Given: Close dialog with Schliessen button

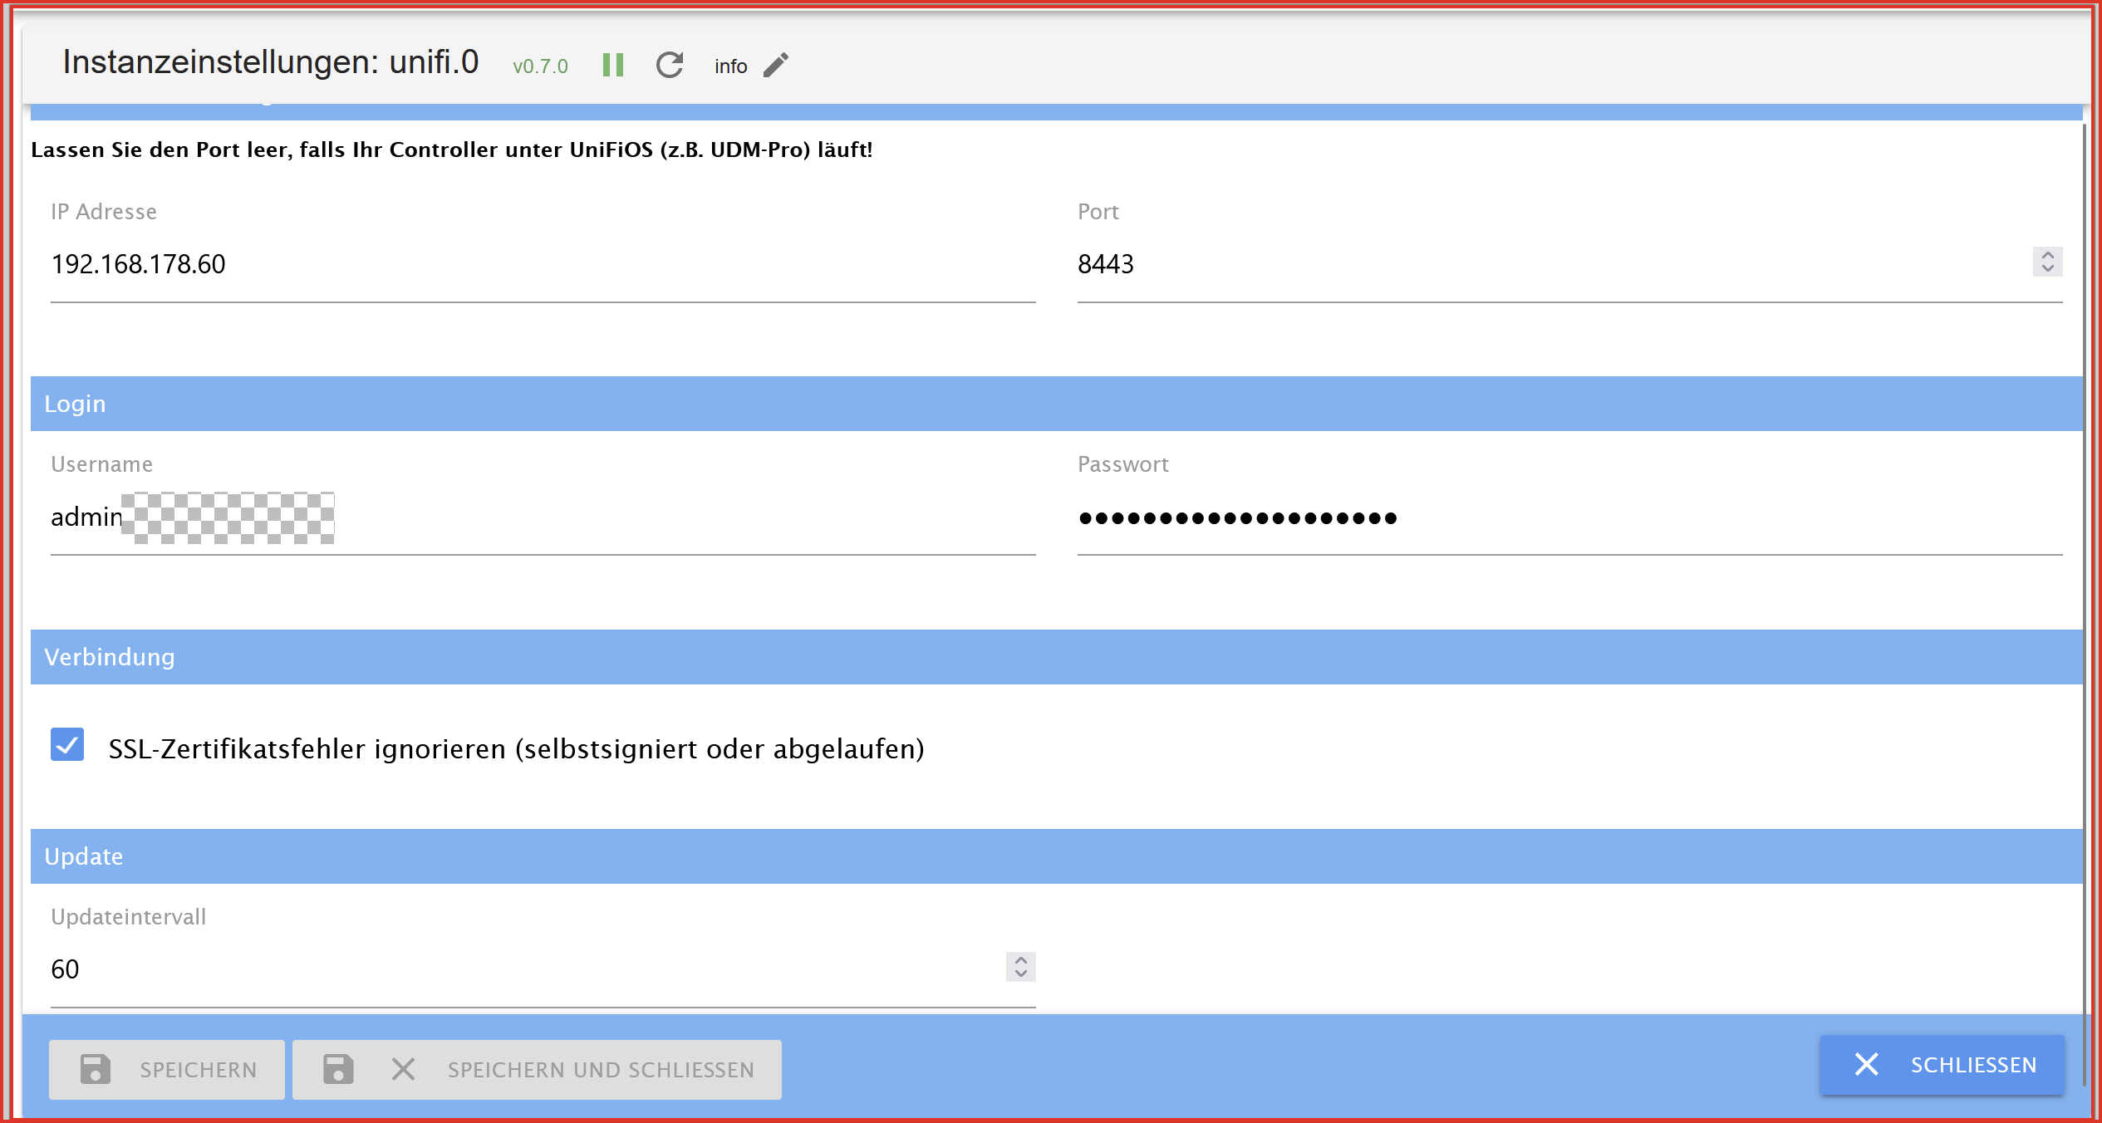Looking at the screenshot, I should click(x=1942, y=1065).
